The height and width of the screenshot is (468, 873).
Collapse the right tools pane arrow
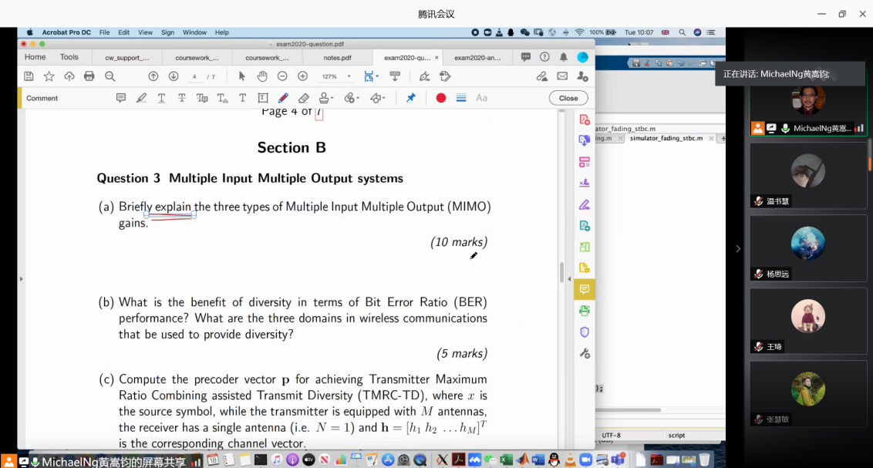(x=569, y=279)
